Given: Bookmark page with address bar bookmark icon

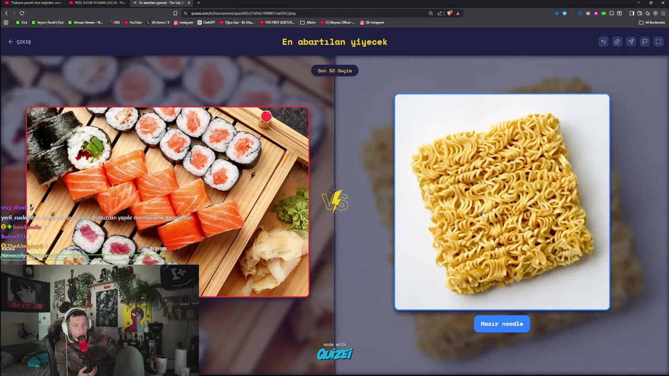Looking at the screenshot, I should (175, 13).
